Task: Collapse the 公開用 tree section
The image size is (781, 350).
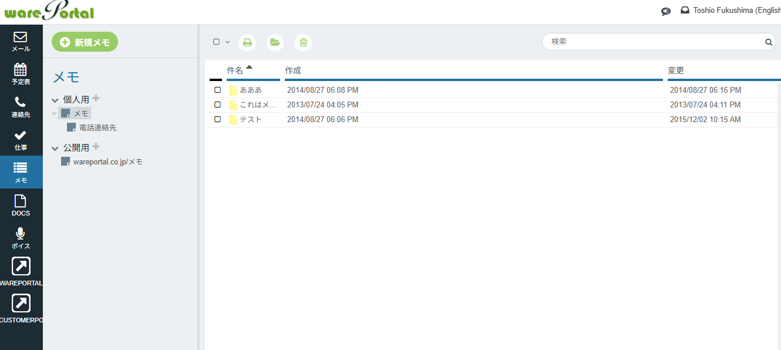Action: point(55,149)
